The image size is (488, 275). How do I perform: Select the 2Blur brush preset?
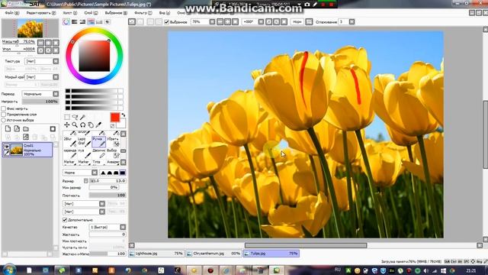click(69, 142)
